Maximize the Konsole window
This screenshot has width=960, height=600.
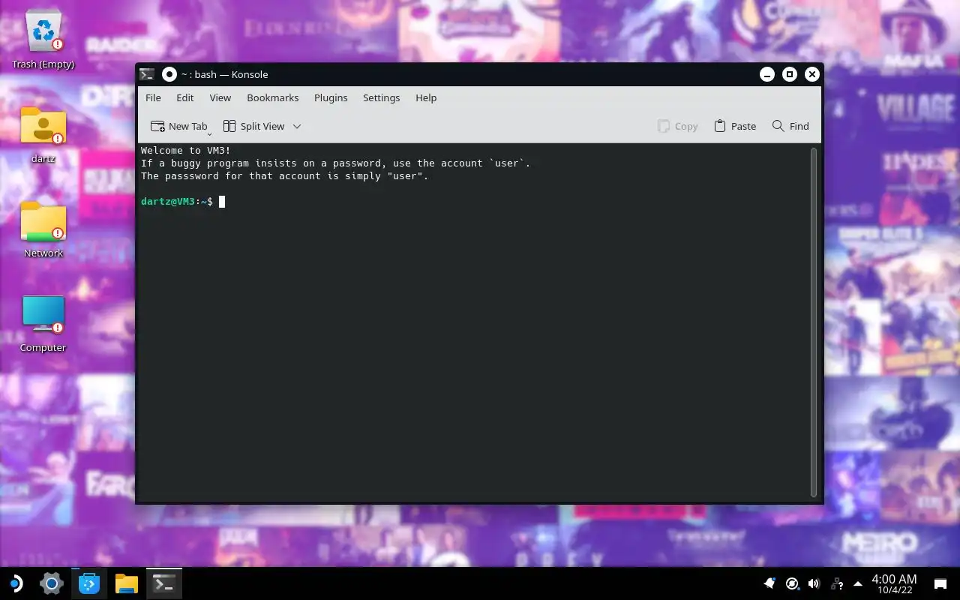pos(789,74)
